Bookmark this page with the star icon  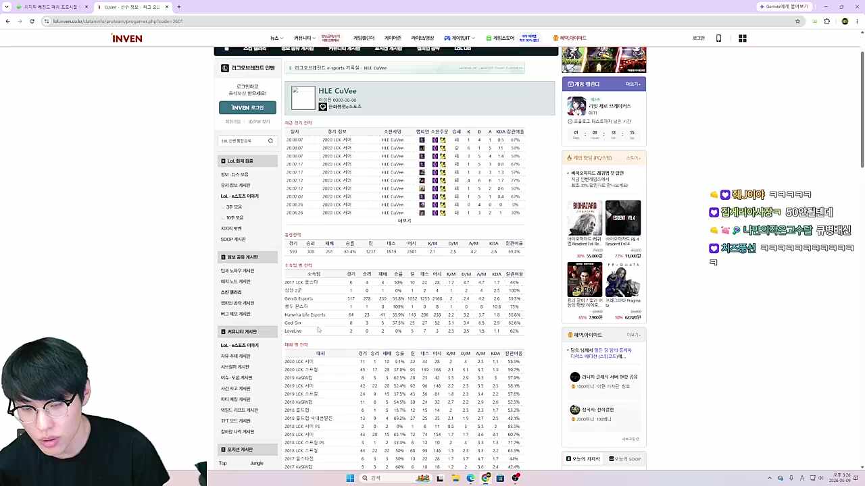coord(797,21)
